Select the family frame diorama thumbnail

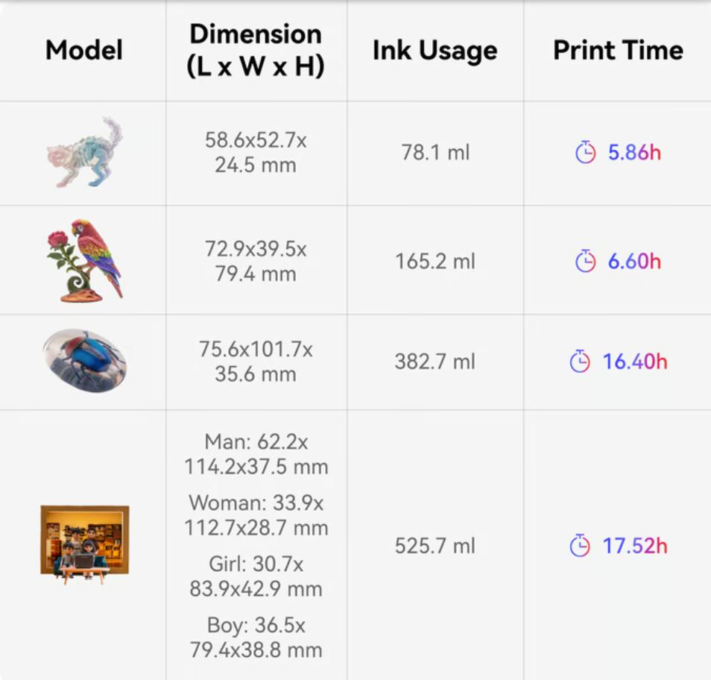pyautogui.click(x=85, y=544)
